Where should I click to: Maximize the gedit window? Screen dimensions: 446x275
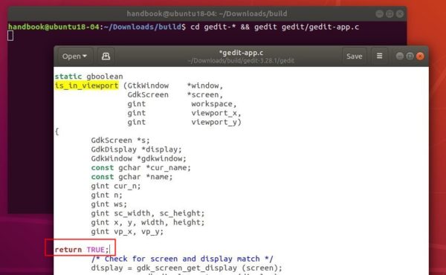(410, 56)
